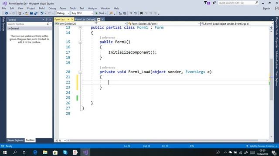Click the horizontal scrollbar in the editor
279x156 pixels.
(x=164, y=140)
